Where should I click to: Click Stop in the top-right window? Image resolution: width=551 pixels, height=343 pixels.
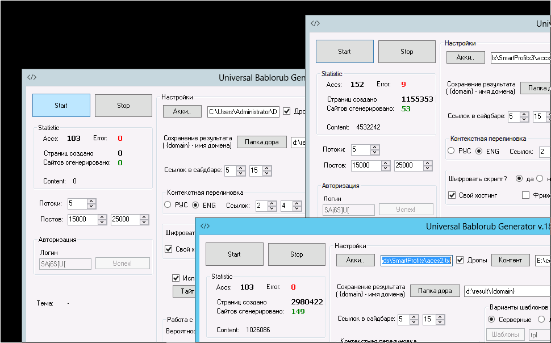407,51
